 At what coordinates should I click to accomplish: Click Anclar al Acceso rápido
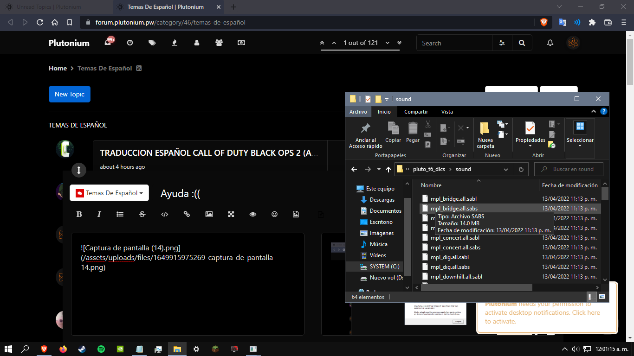(366, 135)
